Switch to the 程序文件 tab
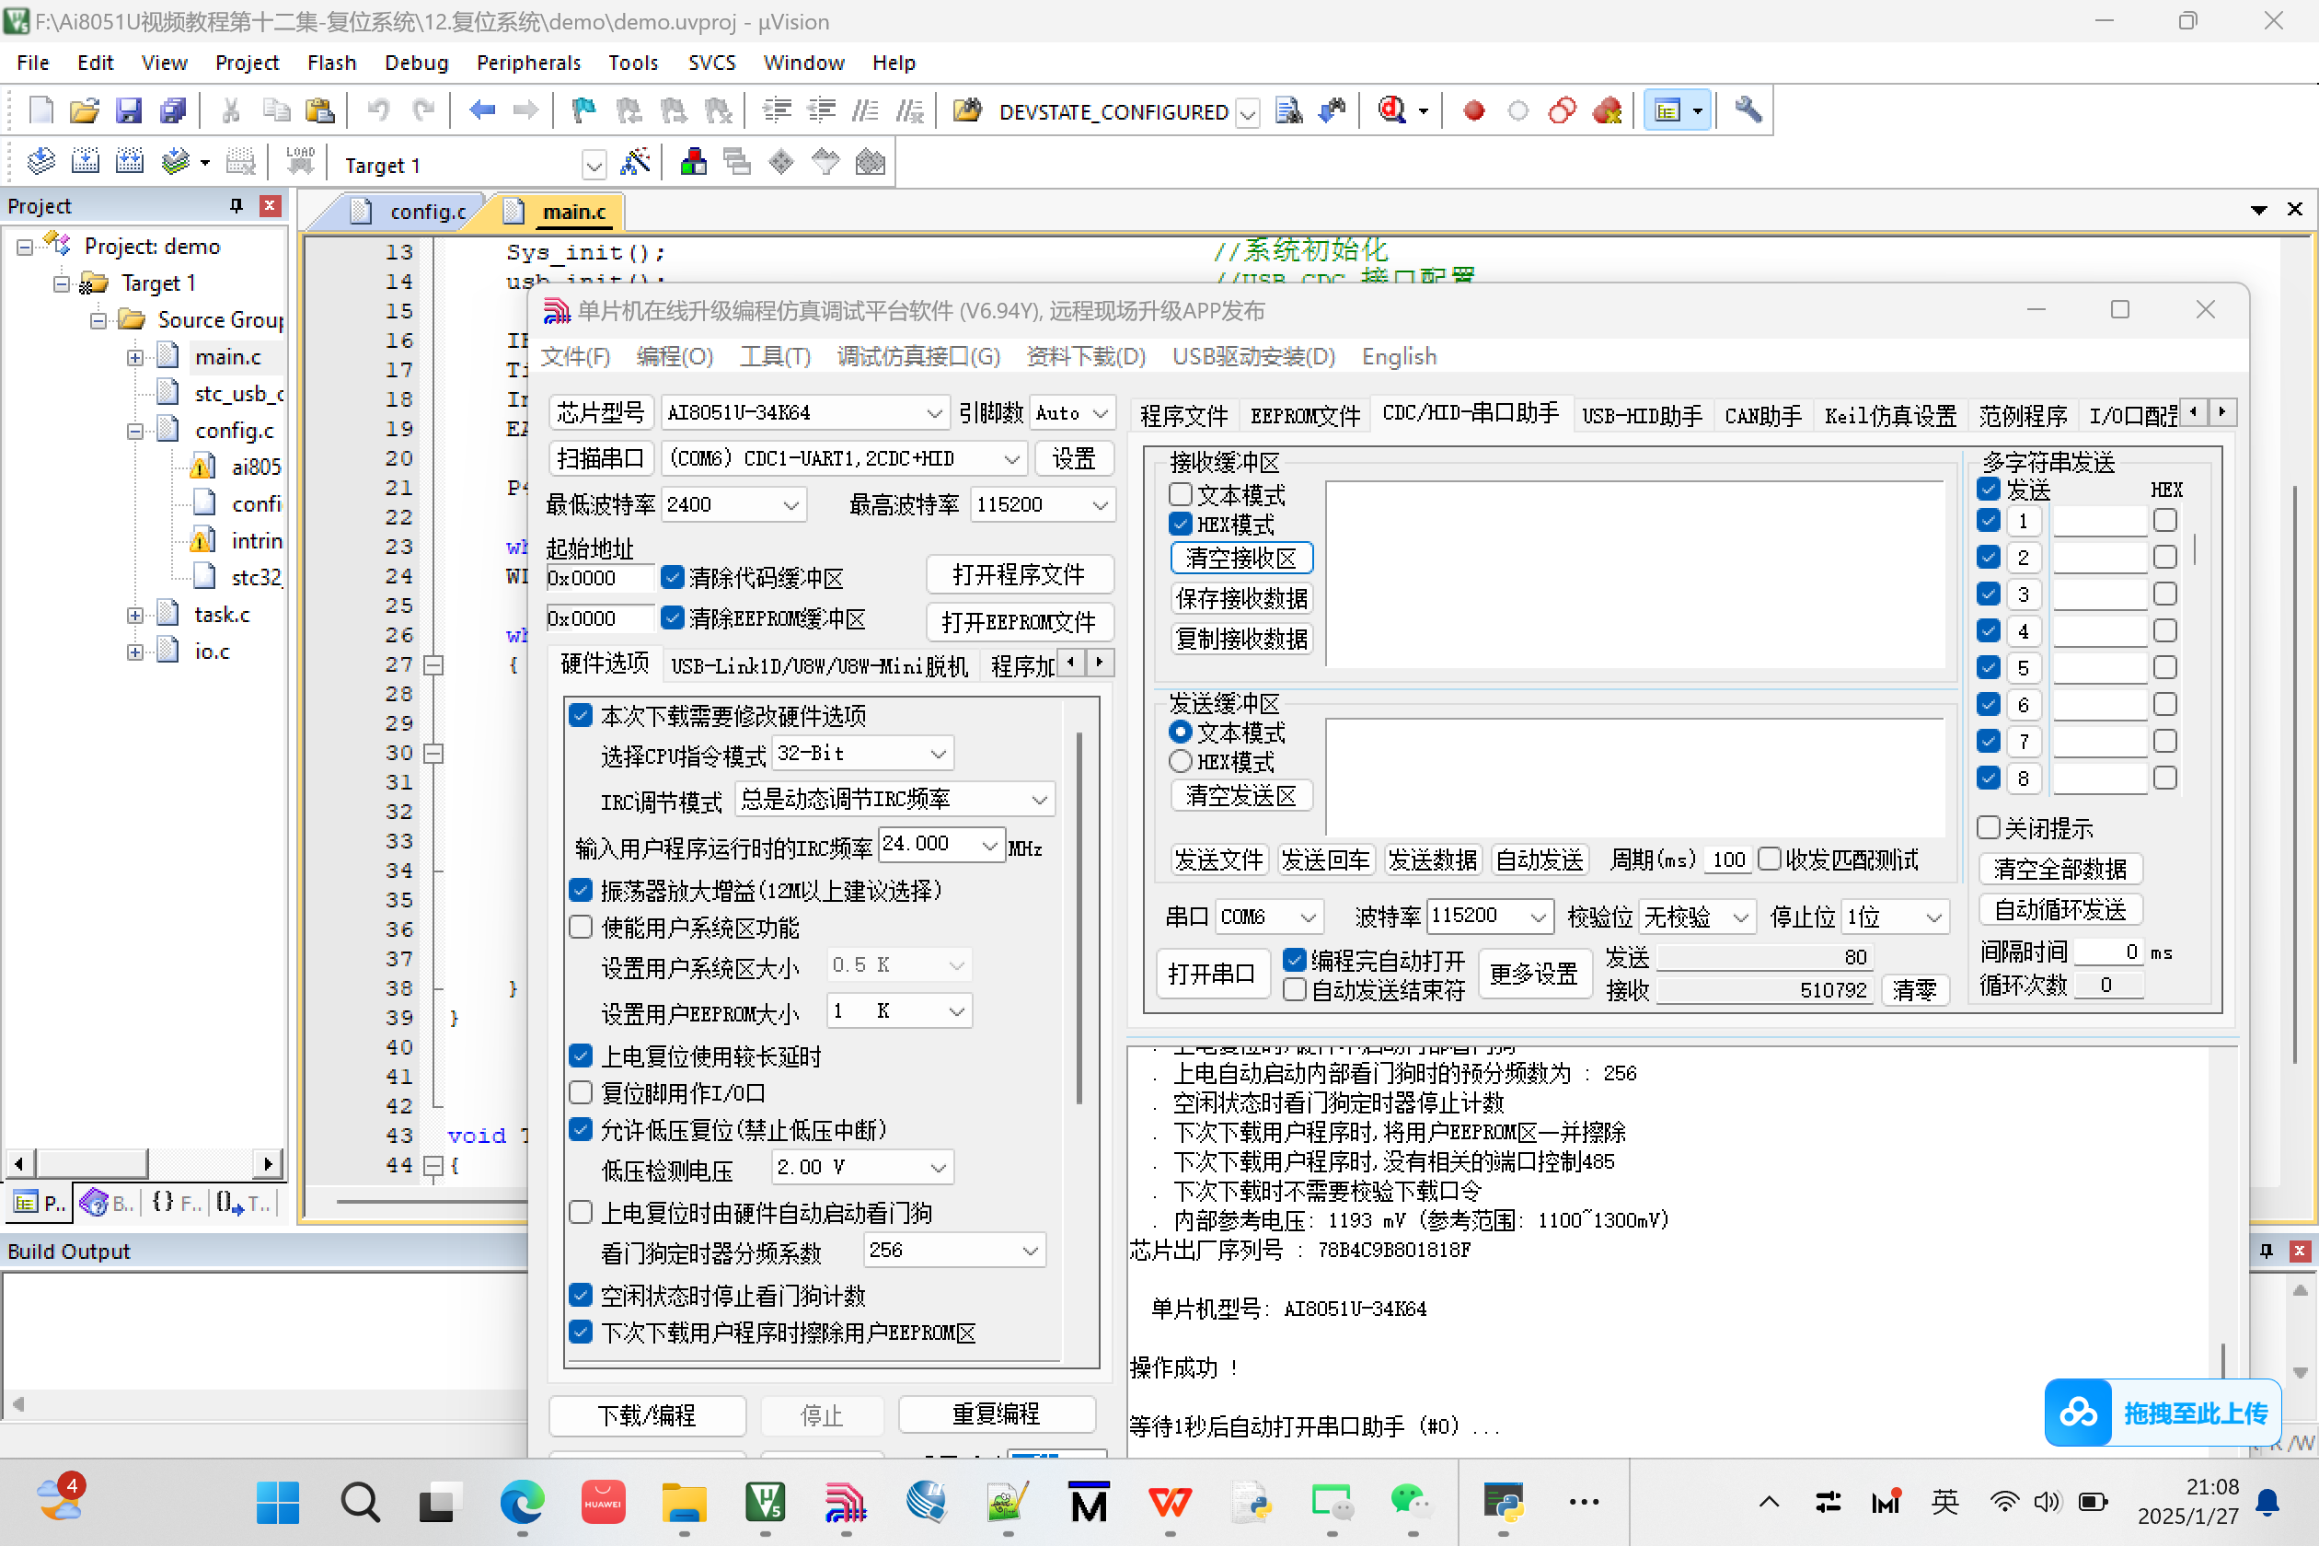Image resolution: width=2319 pixels, height=1546 pixels. pyautogui.click(x=1183, y=416)
